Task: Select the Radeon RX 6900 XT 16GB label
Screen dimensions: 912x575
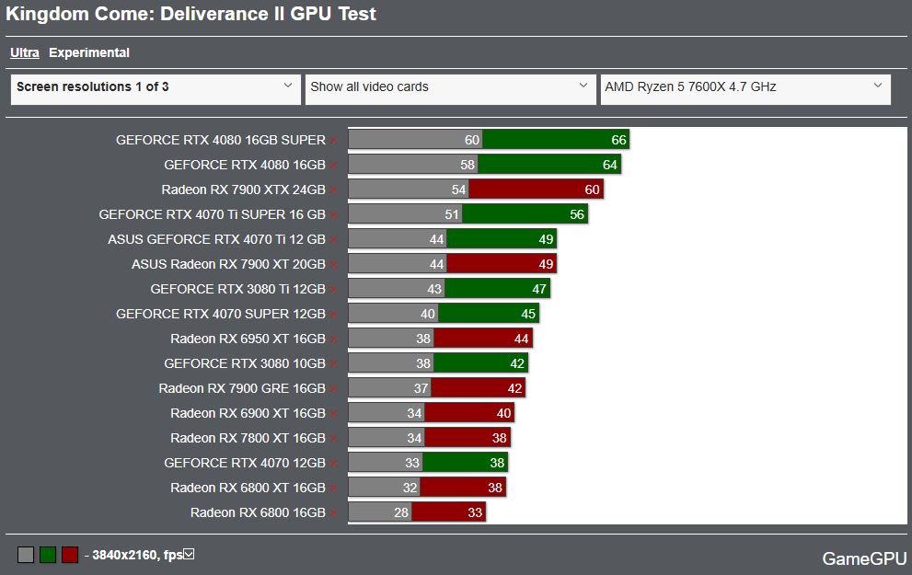Action: tap(248, 413)
